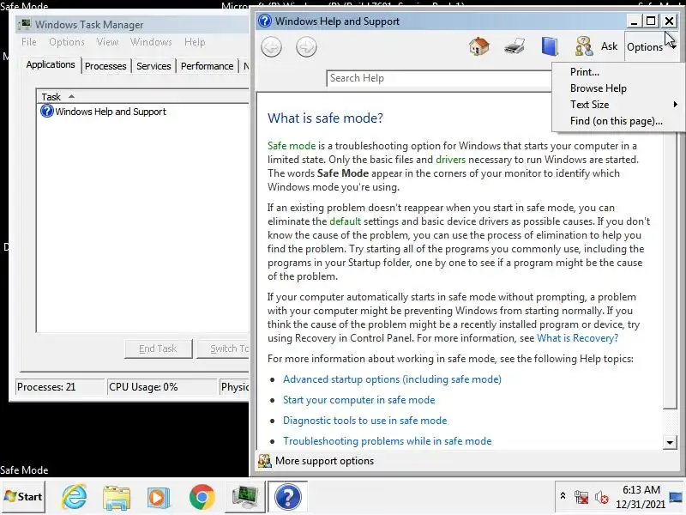686x515 pixels.
Task: Click the Windows Start button
Action: click(23, 497)
